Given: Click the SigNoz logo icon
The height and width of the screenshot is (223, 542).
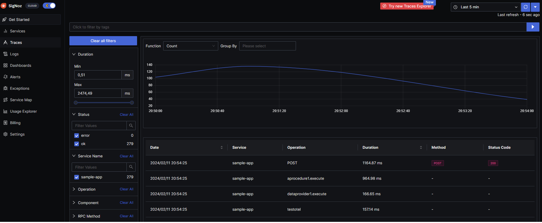Looking at the screenshot, I should coord(3,6).
